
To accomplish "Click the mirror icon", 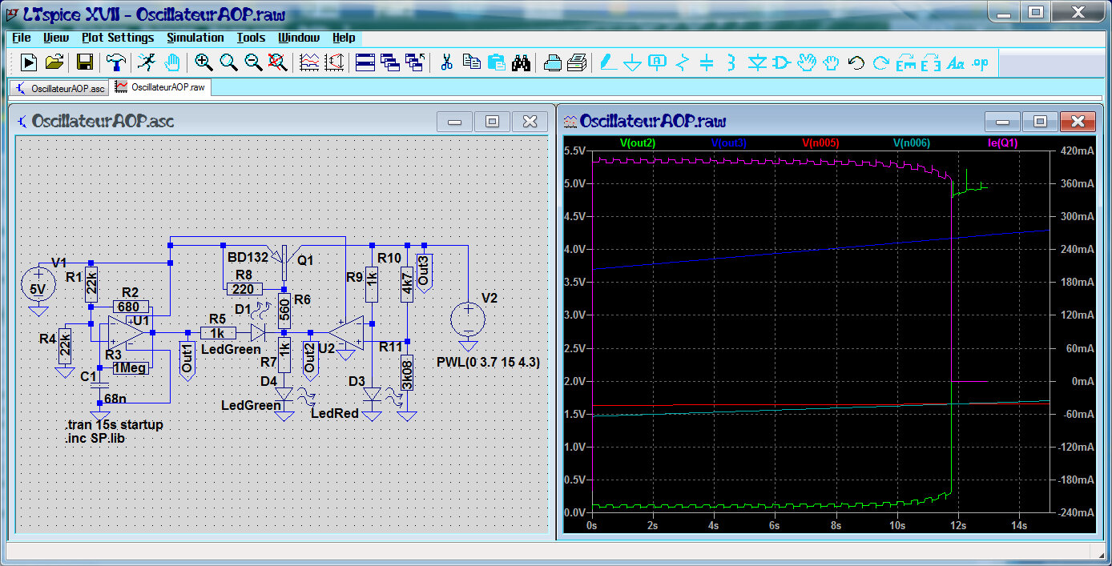I will coord(931,62).
